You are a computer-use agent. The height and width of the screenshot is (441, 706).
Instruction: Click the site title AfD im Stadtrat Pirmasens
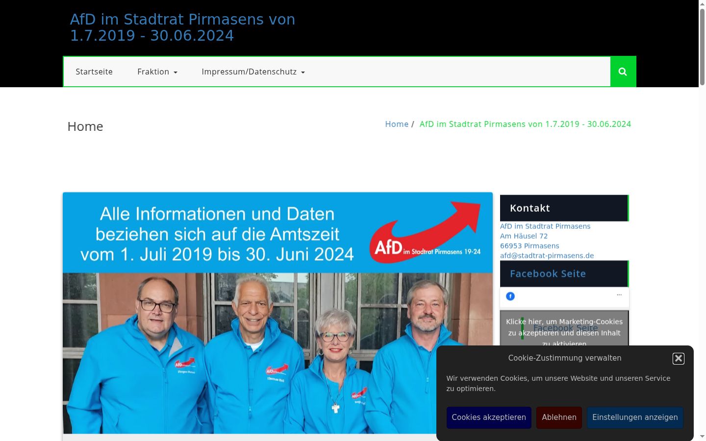click(x=182, y=27)
